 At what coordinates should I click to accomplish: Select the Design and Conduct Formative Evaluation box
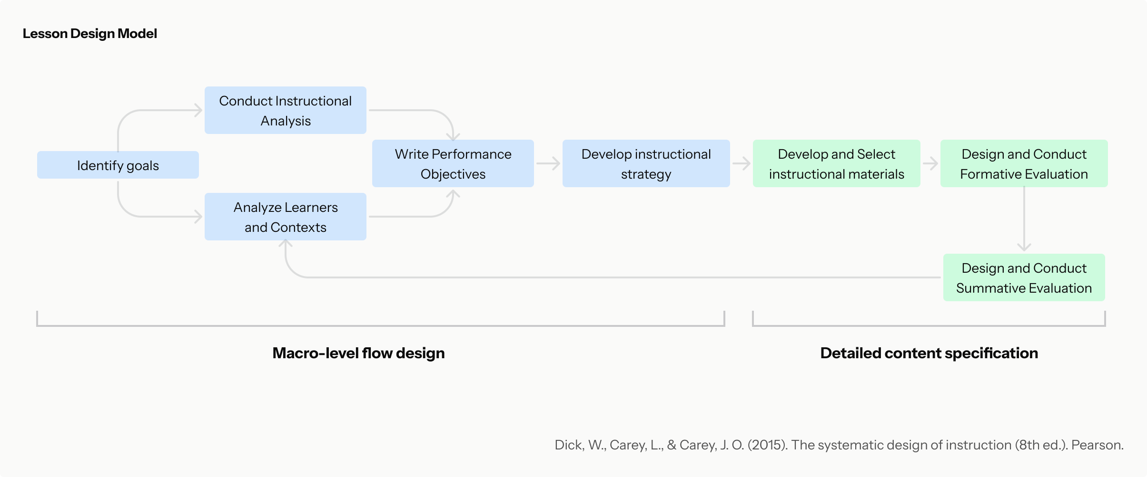point(1024,163)
